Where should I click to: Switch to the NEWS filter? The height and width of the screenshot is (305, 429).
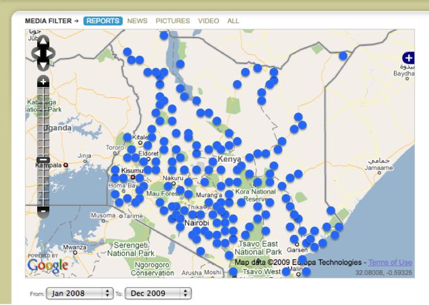click(137, 21)
